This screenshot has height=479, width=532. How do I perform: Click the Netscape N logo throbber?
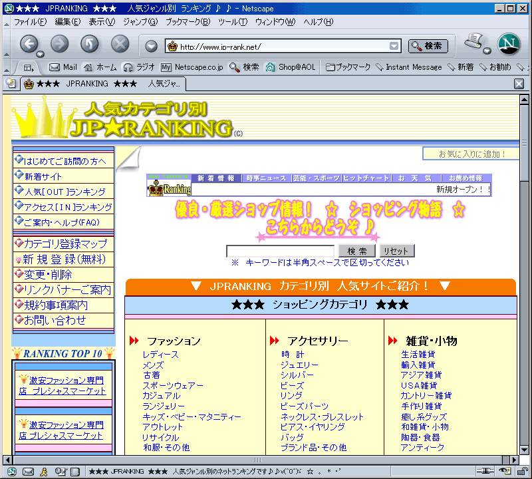point(509,44)
